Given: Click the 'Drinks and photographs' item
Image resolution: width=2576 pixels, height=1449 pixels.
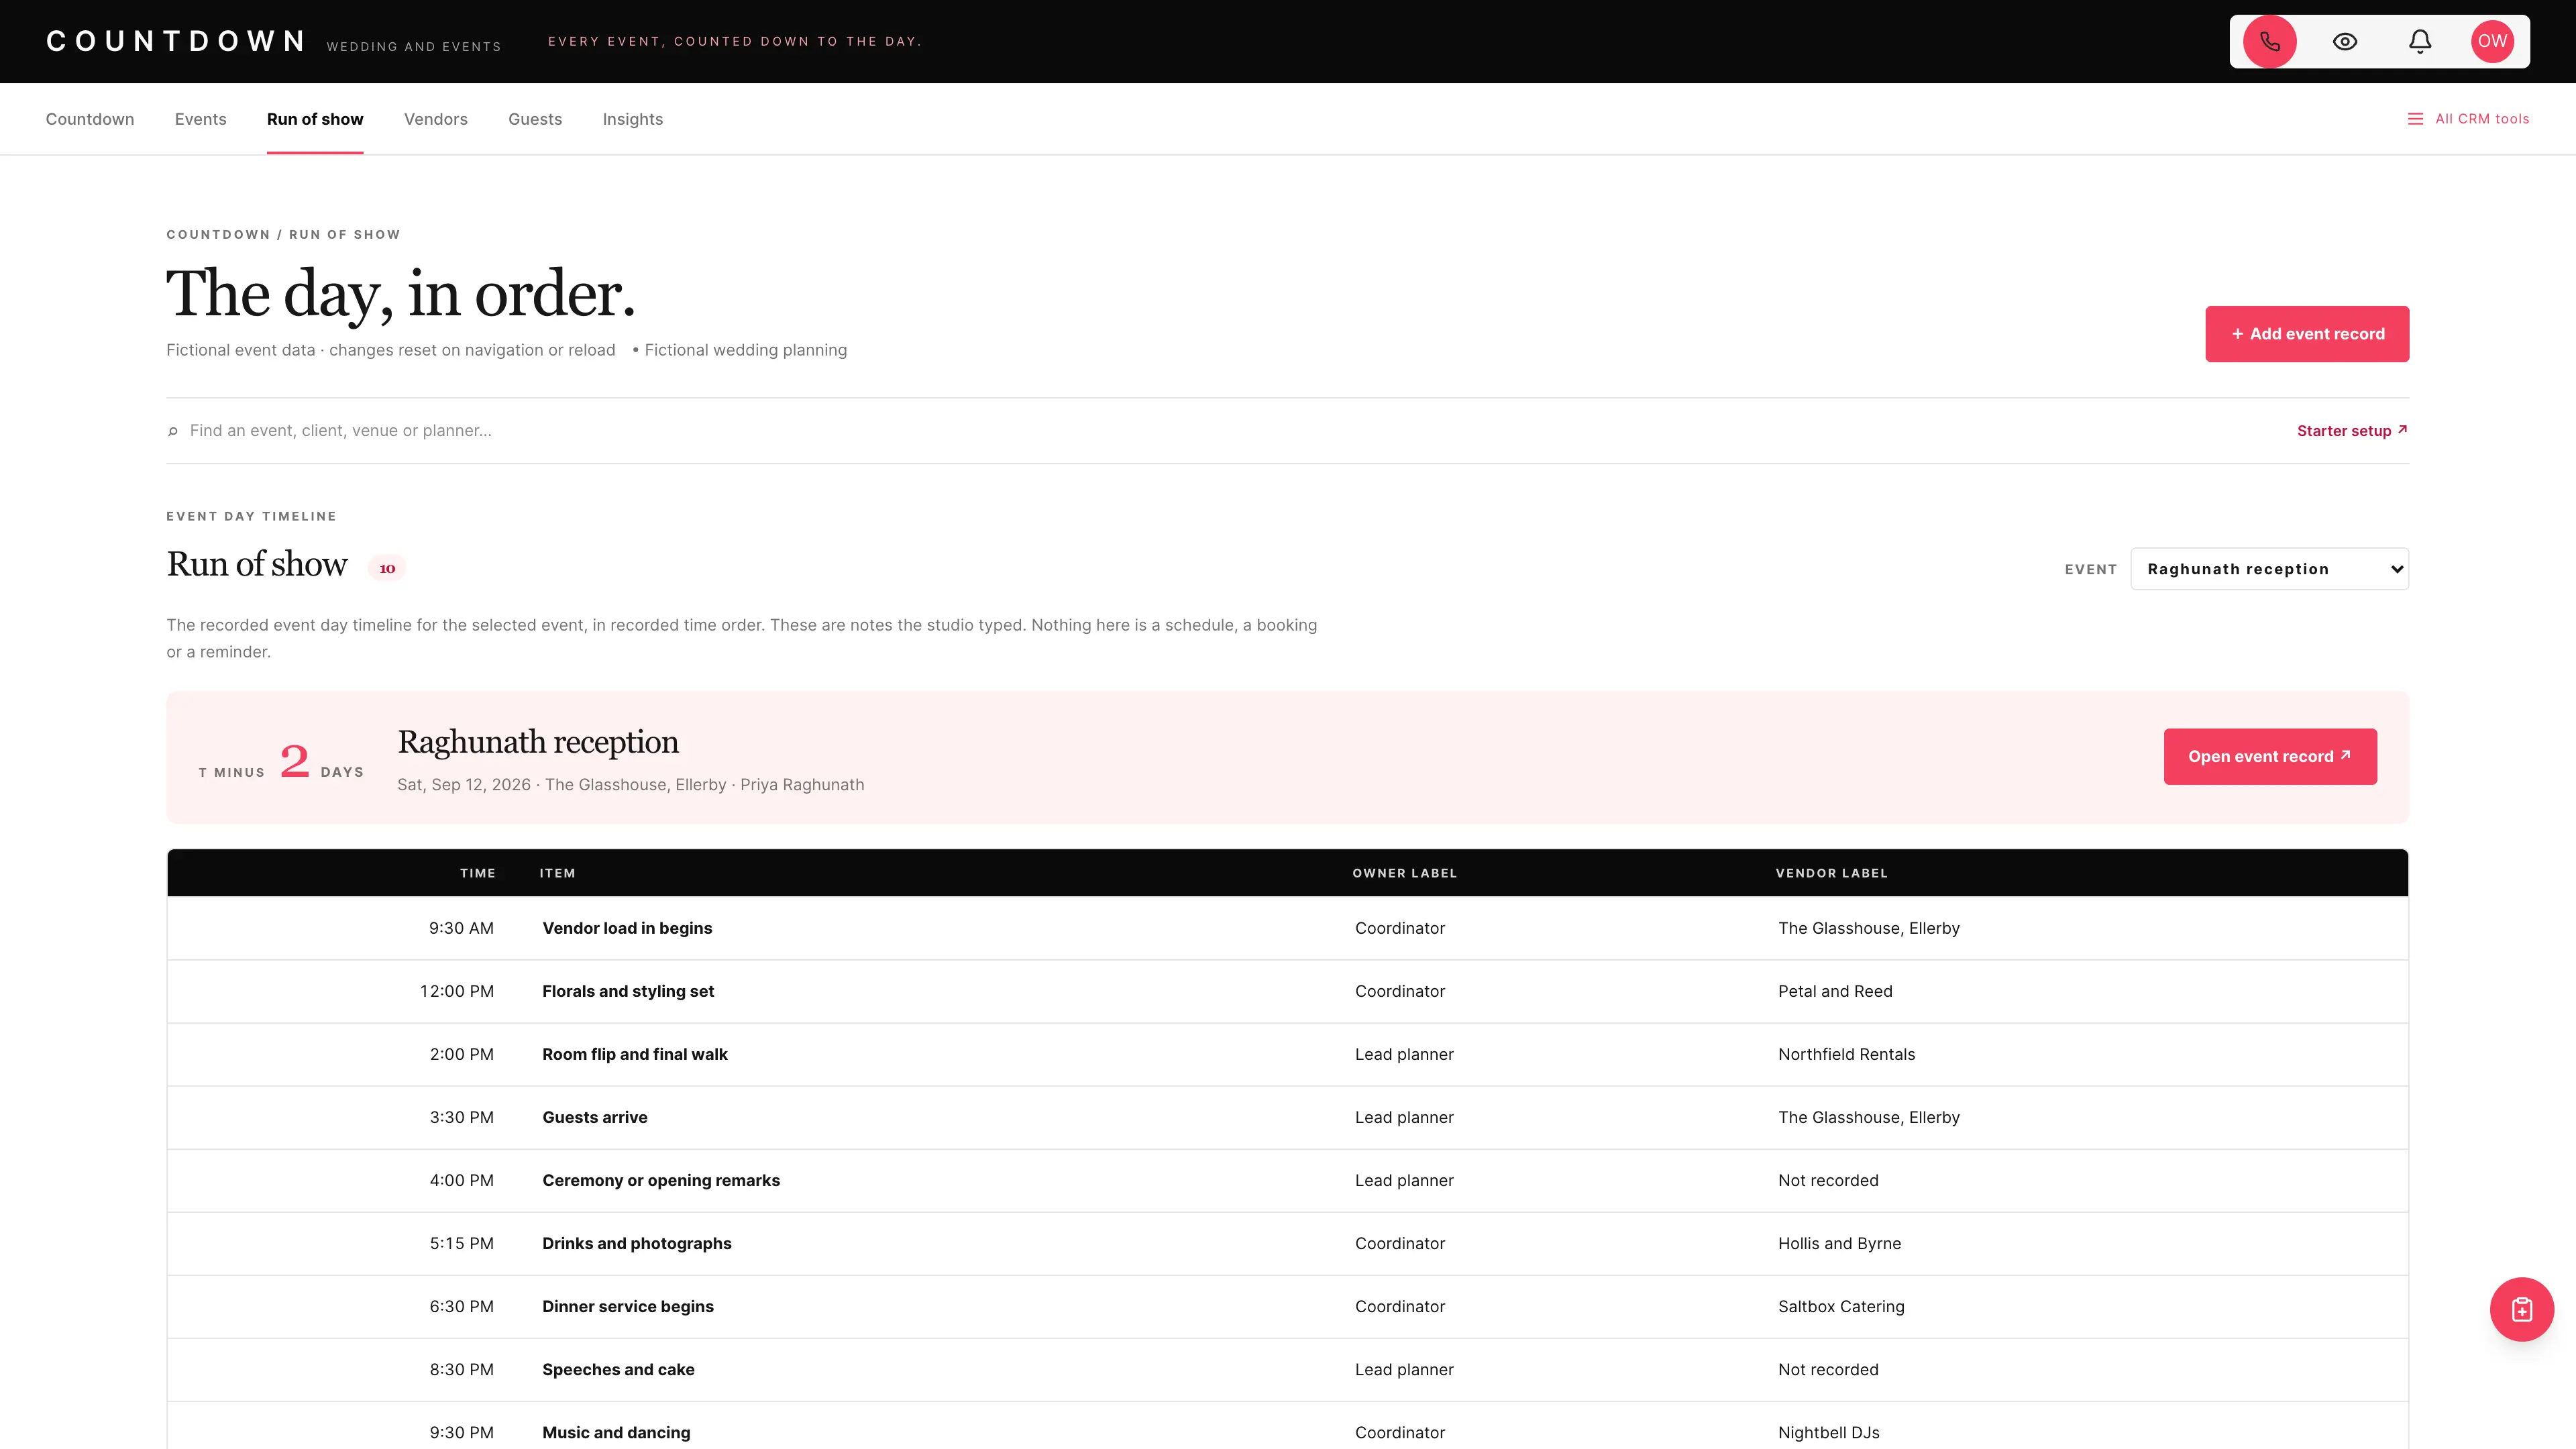Looking at the screenshot, I should pos(637,1243).
